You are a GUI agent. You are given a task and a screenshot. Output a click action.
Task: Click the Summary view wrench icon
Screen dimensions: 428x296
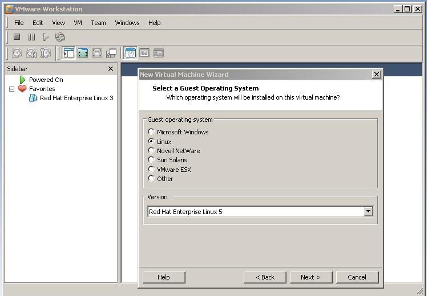[131, 53]
